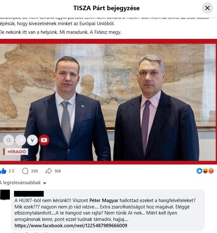217x233 pixels.
Task: Open the like reaction summary icon
Action: click(199, 171)
